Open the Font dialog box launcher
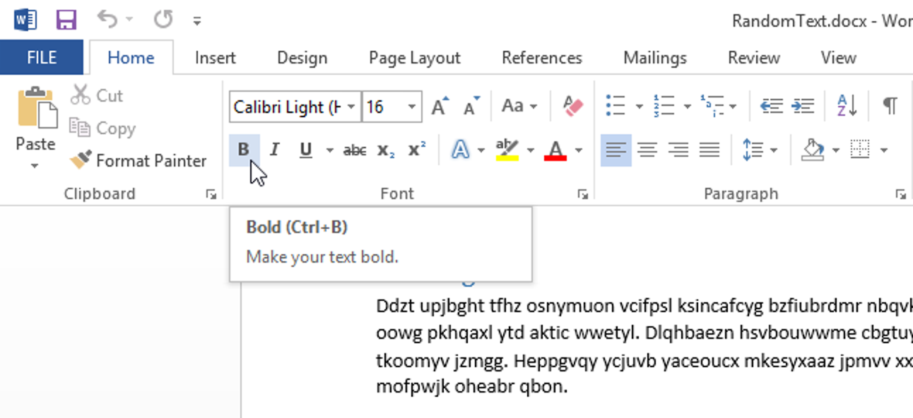913x418 pixels. 582,194
